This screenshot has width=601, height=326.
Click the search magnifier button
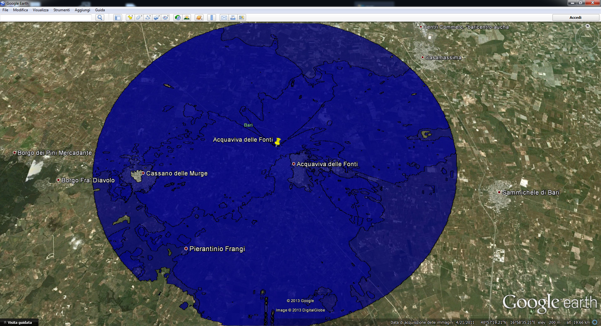tap(100, 18)
